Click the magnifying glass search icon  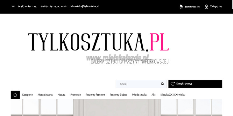click(x=162, y=84)
